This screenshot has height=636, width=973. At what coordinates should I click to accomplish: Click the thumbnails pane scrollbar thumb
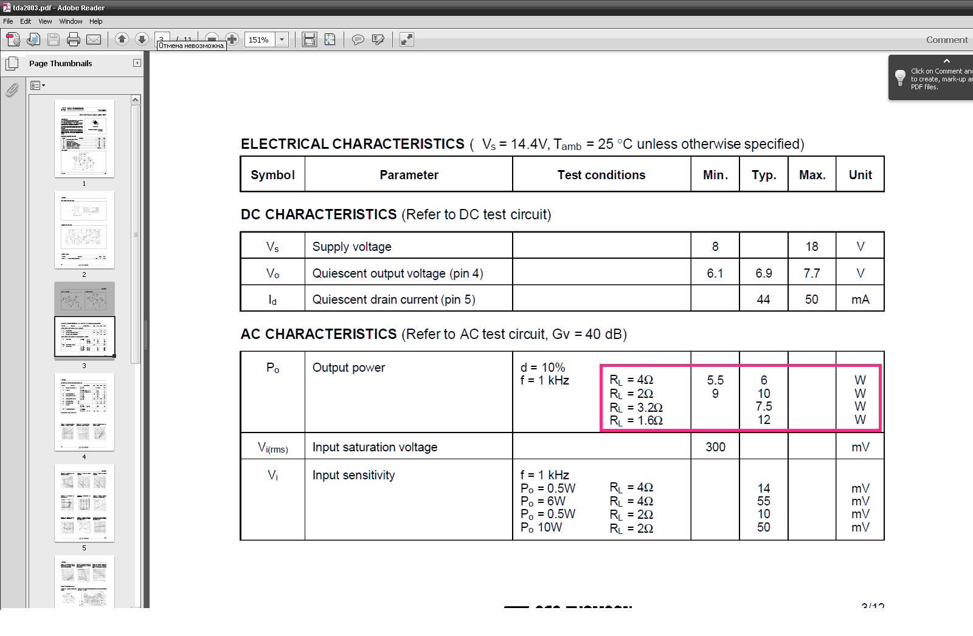pyautogui.click(x=136, y=234)
